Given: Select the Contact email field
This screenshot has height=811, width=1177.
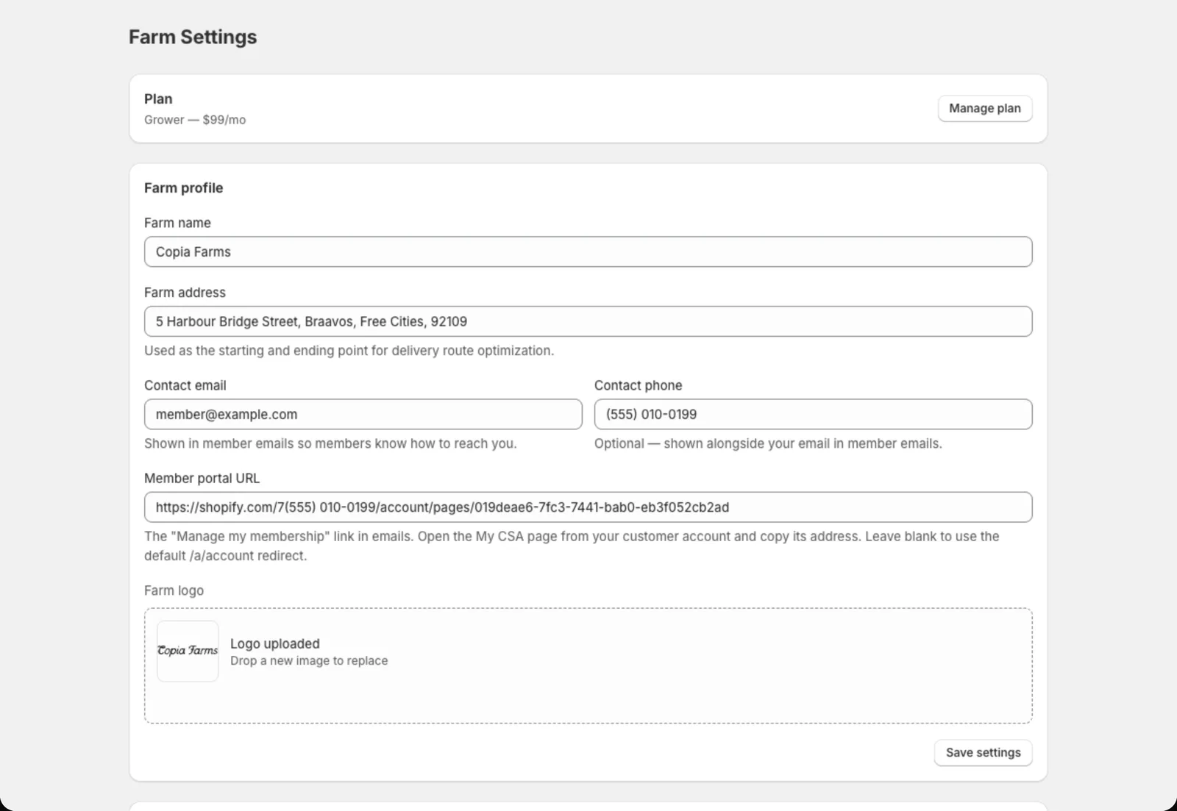Looking at the screenshot, I should 363,414.
